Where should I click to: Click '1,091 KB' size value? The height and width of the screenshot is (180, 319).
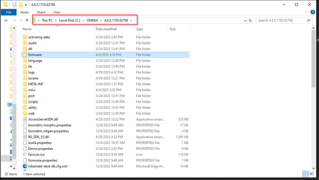point(182,137)
